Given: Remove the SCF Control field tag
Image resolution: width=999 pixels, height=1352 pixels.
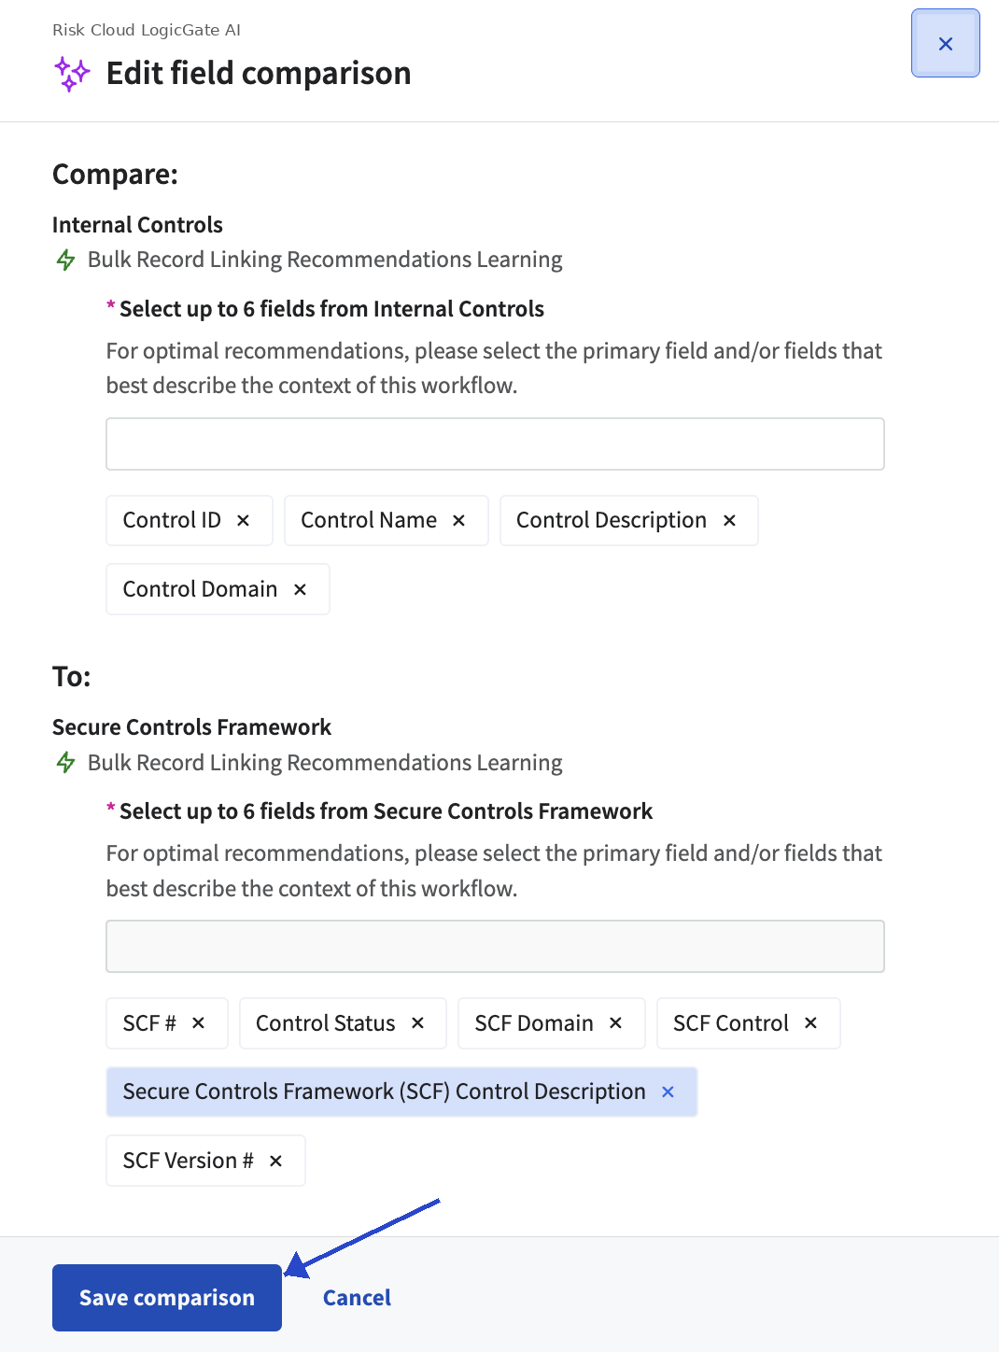Looking at the screenshot, I should tap(810, 1022).
